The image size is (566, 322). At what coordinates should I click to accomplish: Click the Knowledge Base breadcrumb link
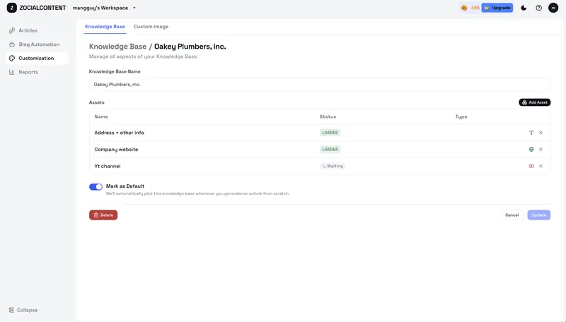coord(117,47)
